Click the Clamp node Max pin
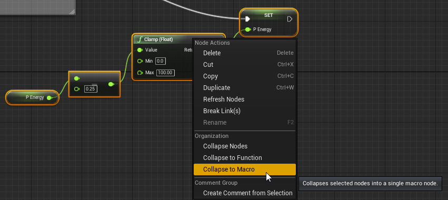 [140, 73]
